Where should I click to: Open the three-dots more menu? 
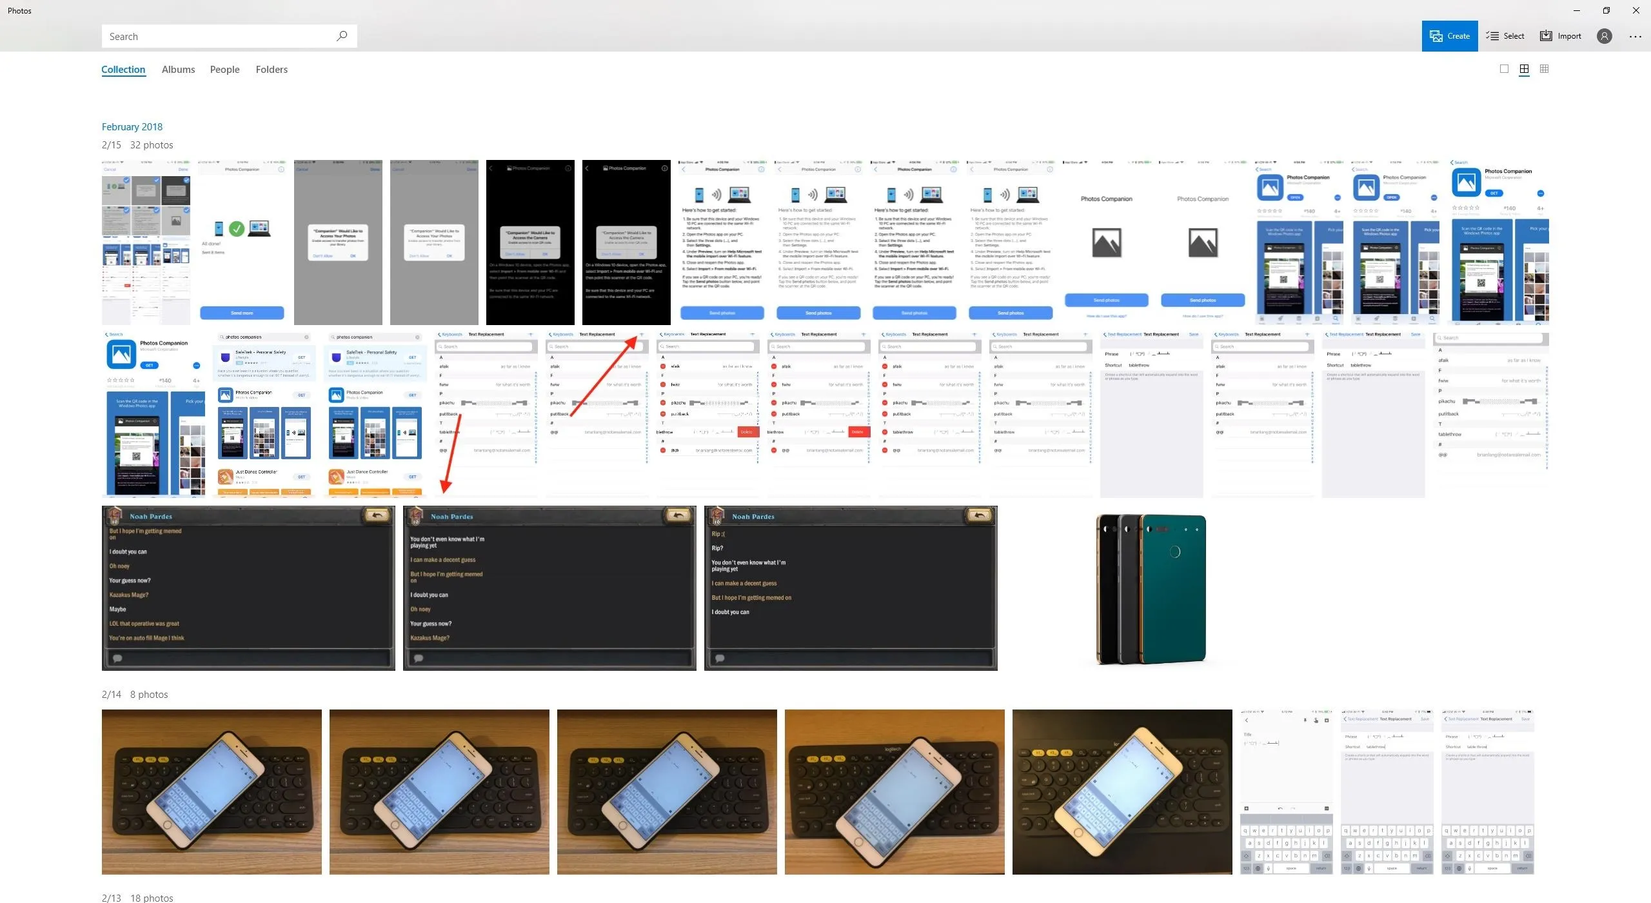[1635, 36]
